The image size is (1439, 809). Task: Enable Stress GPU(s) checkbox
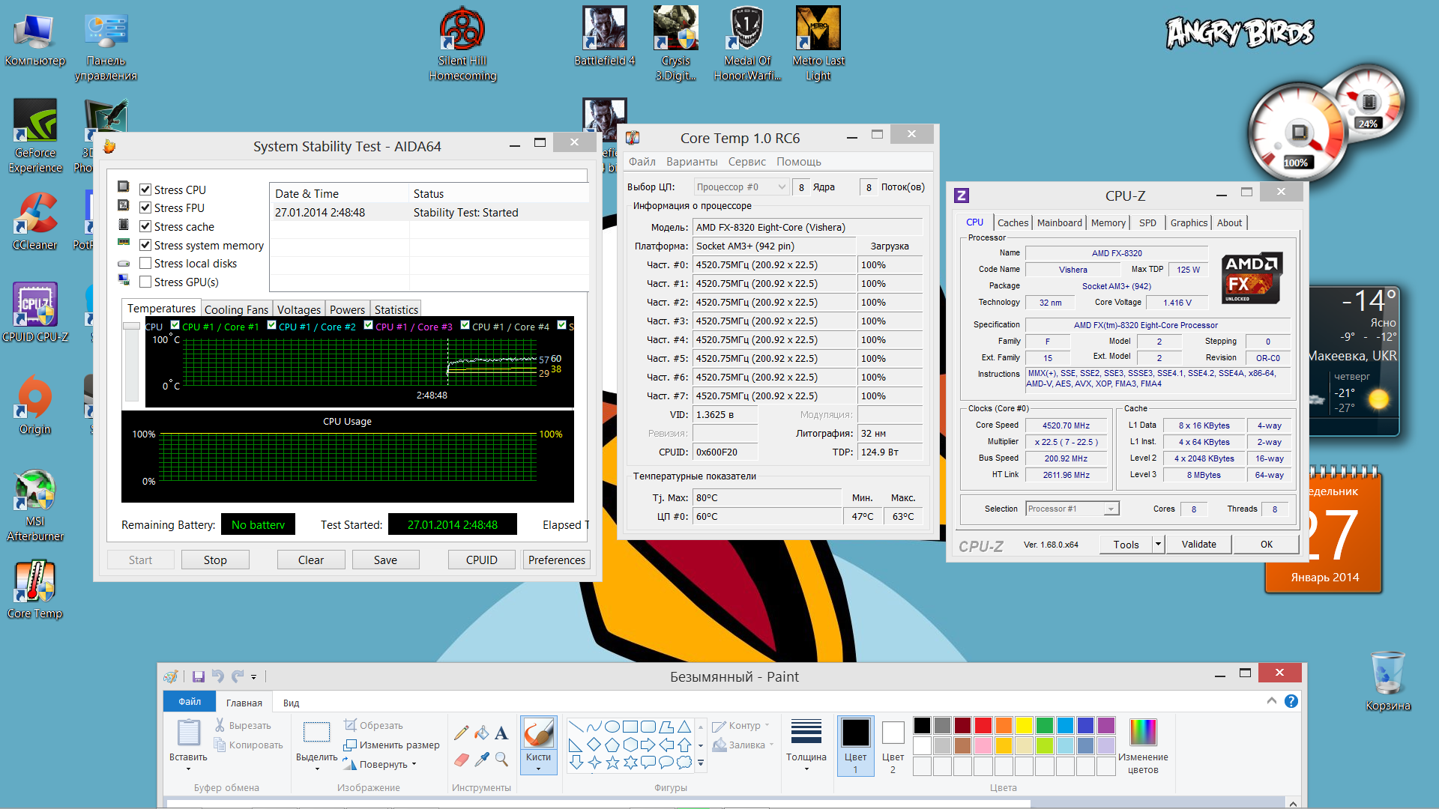(x=145, y=282)
